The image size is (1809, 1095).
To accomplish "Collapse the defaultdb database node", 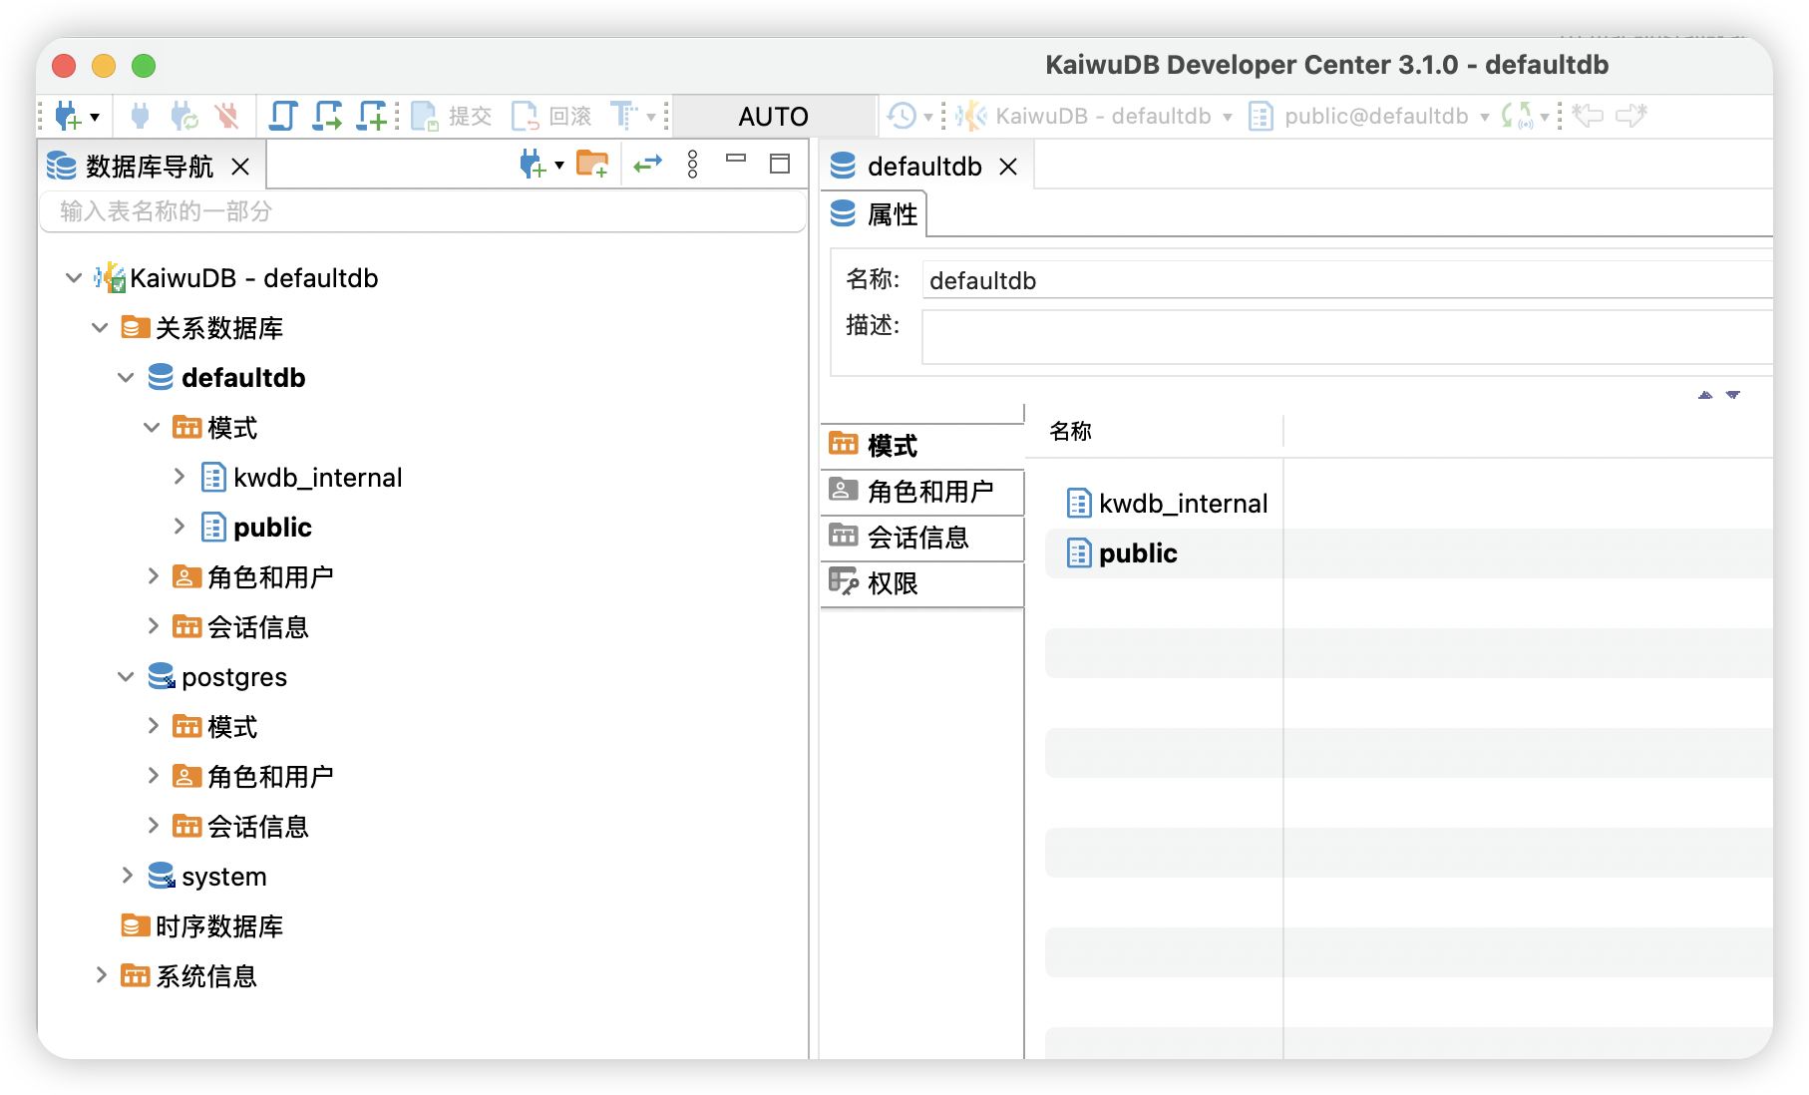I will pos(126,378).
